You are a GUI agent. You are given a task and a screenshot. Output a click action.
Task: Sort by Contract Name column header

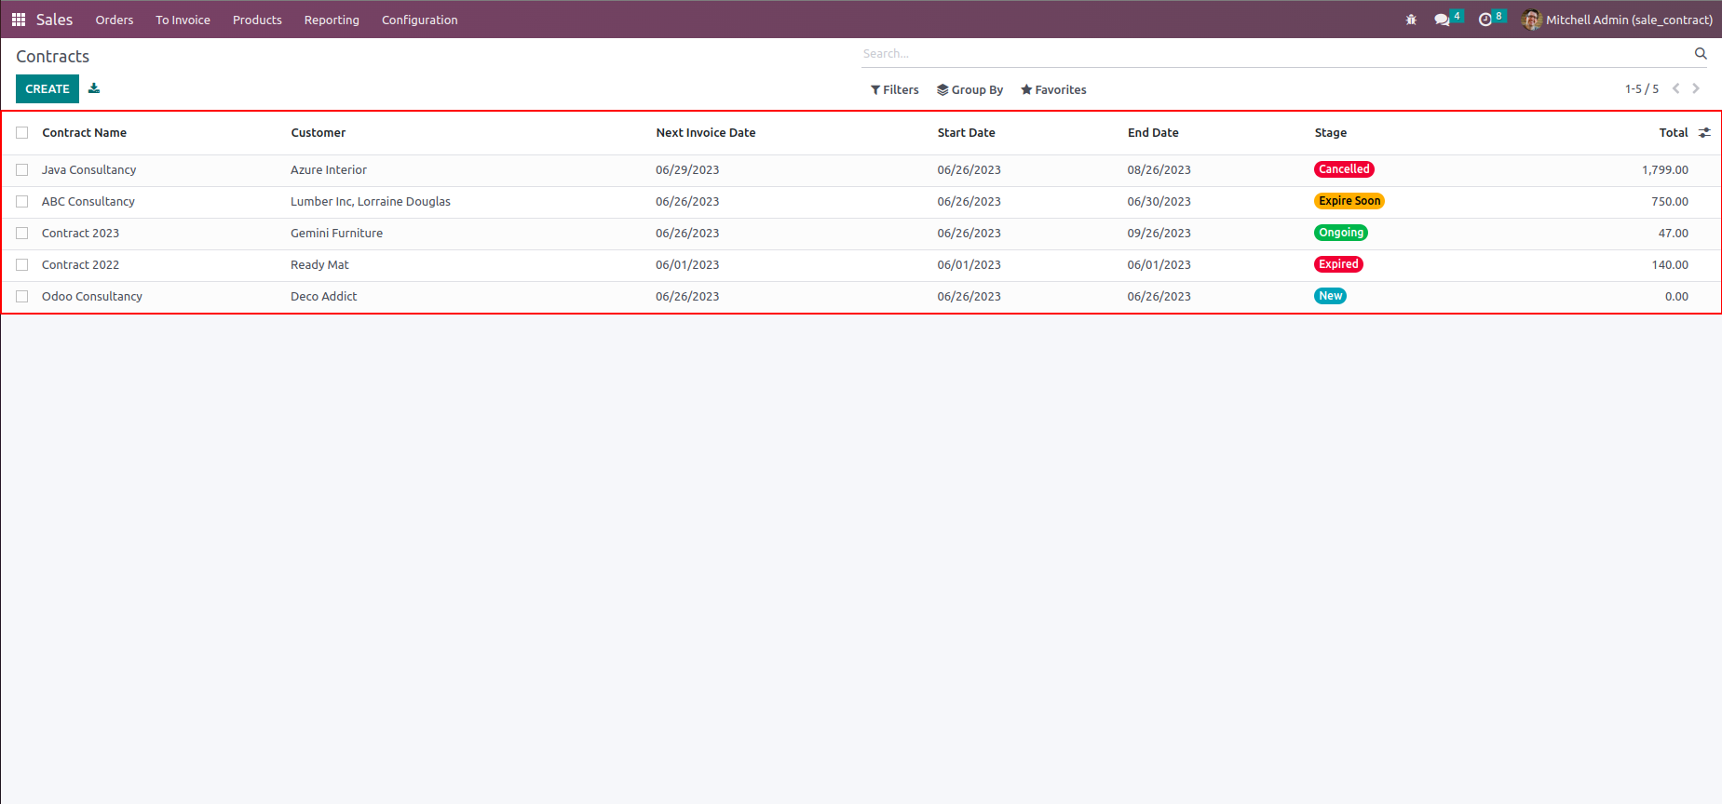[x=84, y=133]
